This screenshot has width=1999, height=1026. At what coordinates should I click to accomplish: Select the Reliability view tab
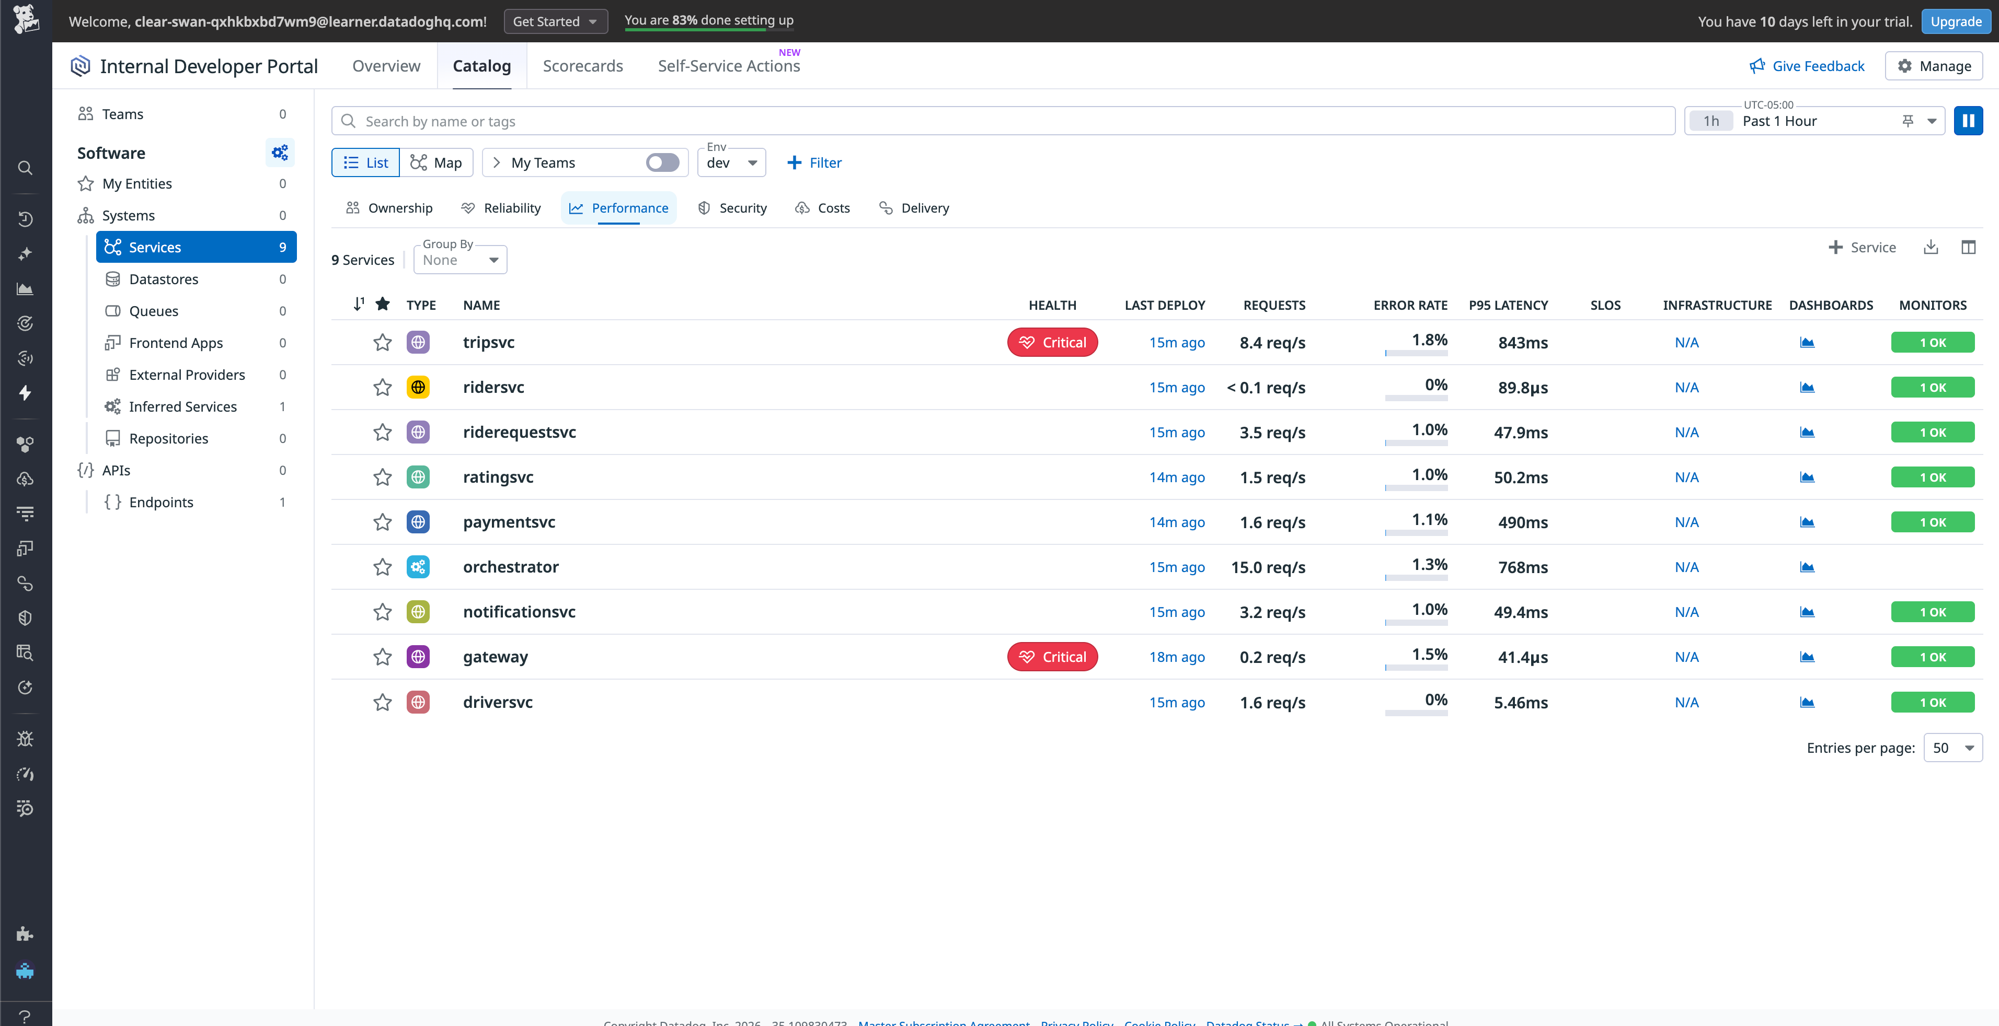tap(501, 208)
